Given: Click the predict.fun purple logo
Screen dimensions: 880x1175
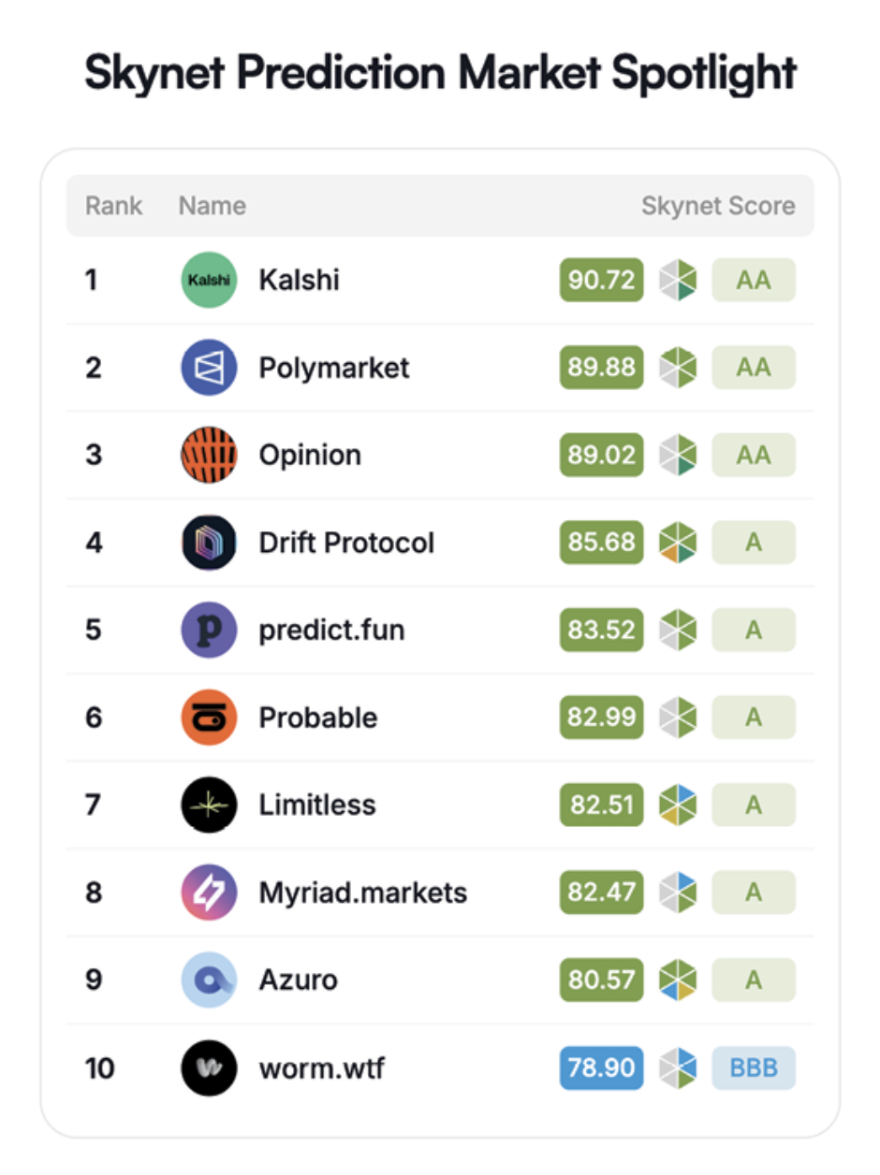Looking at the screenshot, I should pyautogui.click(x=209, y=630).
